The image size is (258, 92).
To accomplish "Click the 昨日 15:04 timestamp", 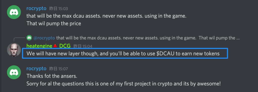I will coord(83,46).
